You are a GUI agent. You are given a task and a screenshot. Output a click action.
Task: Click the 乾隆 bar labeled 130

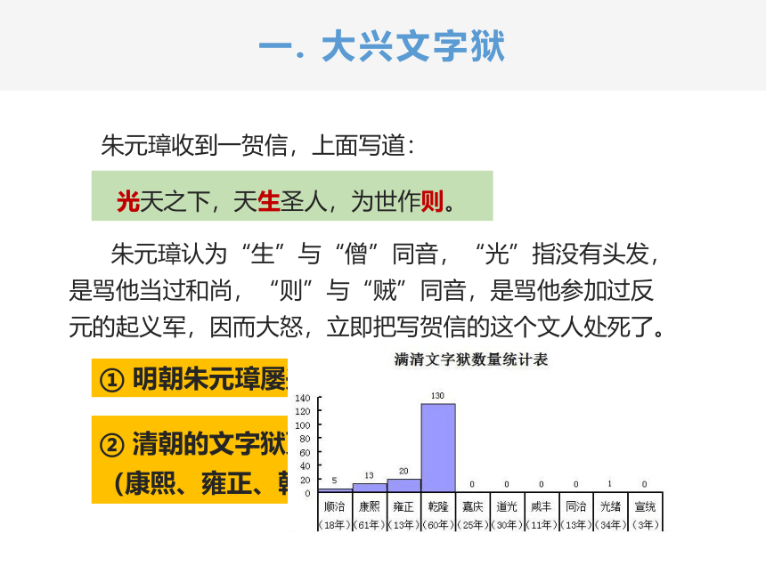click(438, 448)
